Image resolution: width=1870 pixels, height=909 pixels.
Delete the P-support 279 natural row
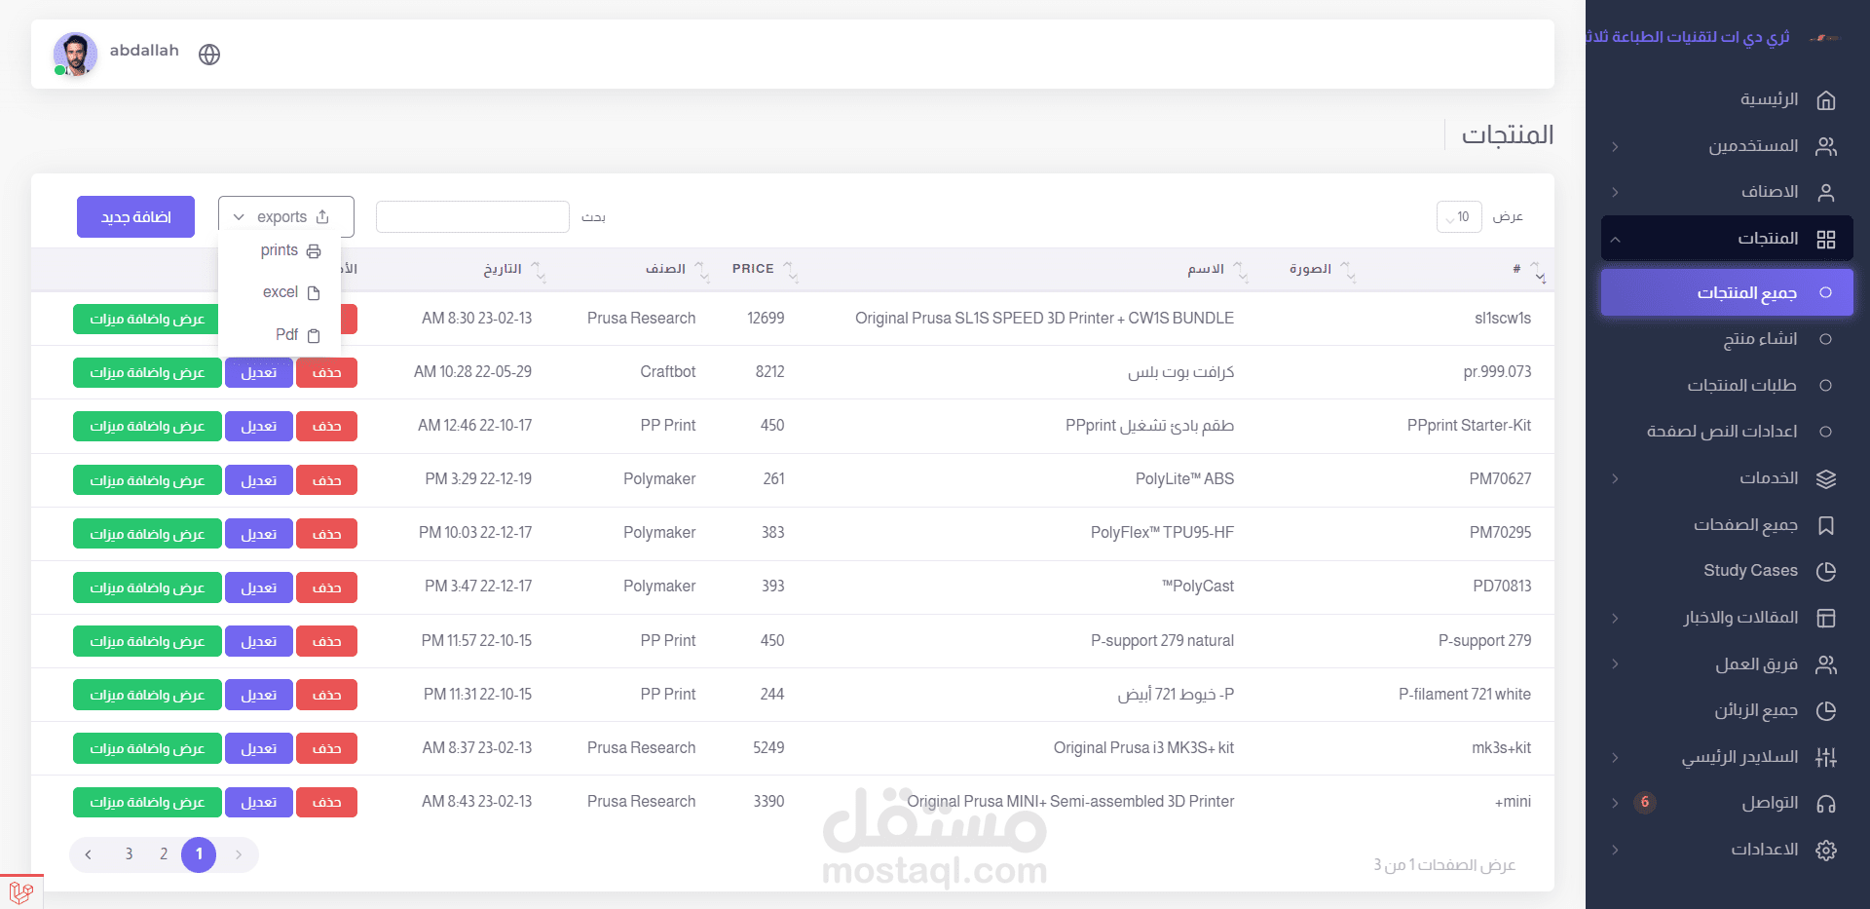(x=326, y=641)
